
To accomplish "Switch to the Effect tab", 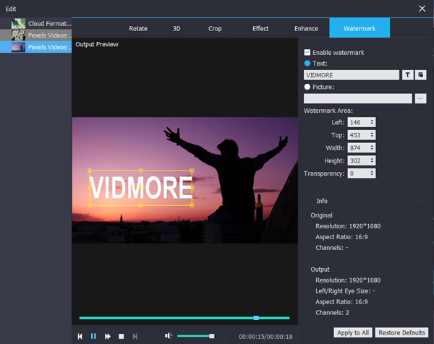I will click(260, 28).
